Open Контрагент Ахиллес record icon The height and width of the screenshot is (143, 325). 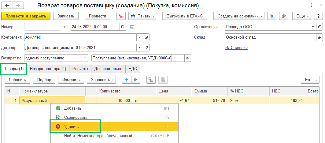146,37
